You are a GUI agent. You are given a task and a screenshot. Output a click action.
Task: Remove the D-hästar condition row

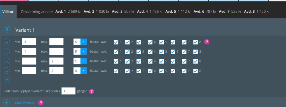coord(7,71)
